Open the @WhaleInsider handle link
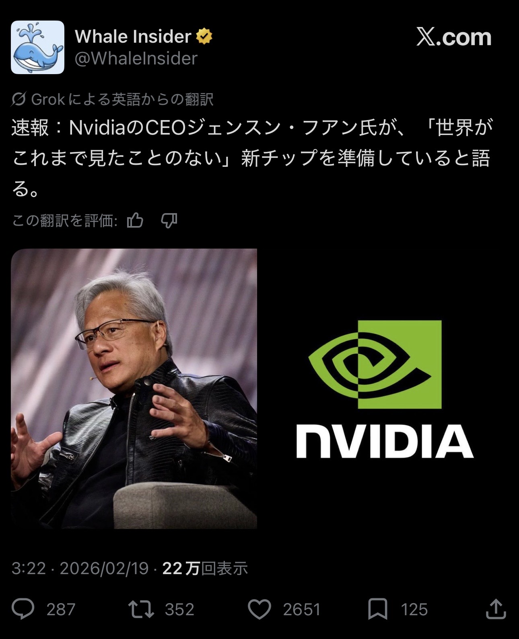519x639 pixels. click(136, 58)
